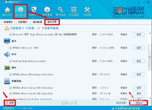Uncheck NVIDIA nForce Networking Controller checkbox
Viewport: 152px width, 110px height.
(x=11, y=74)
